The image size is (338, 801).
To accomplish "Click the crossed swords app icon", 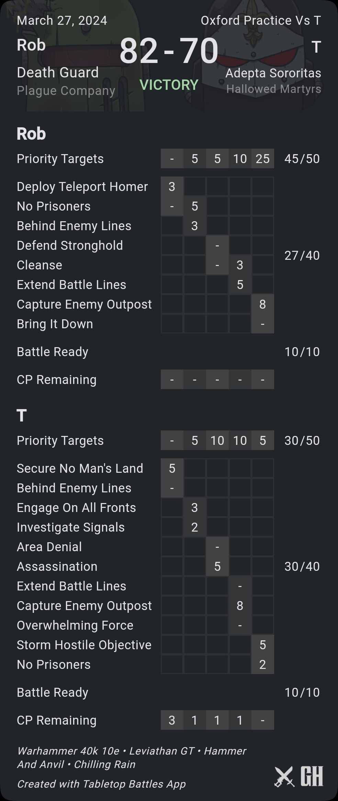I will 284,777.
